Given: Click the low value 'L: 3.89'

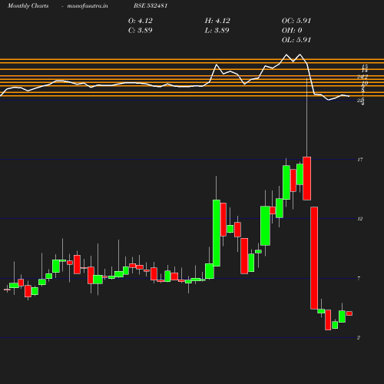Looking at the screenshot, I should pyautogui.click(x=217, y=31).
